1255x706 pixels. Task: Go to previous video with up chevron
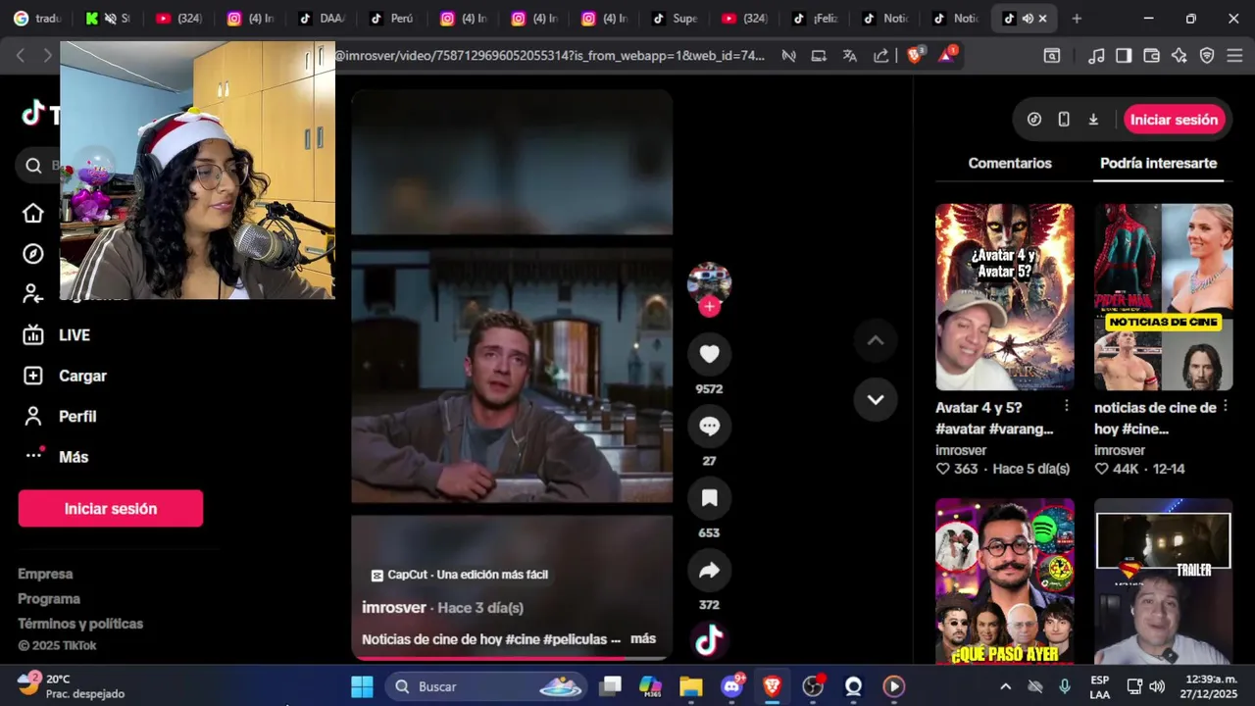[876, 340]
